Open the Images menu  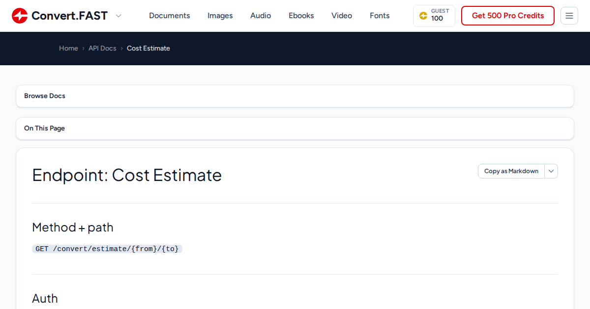(x=220, y=16)
